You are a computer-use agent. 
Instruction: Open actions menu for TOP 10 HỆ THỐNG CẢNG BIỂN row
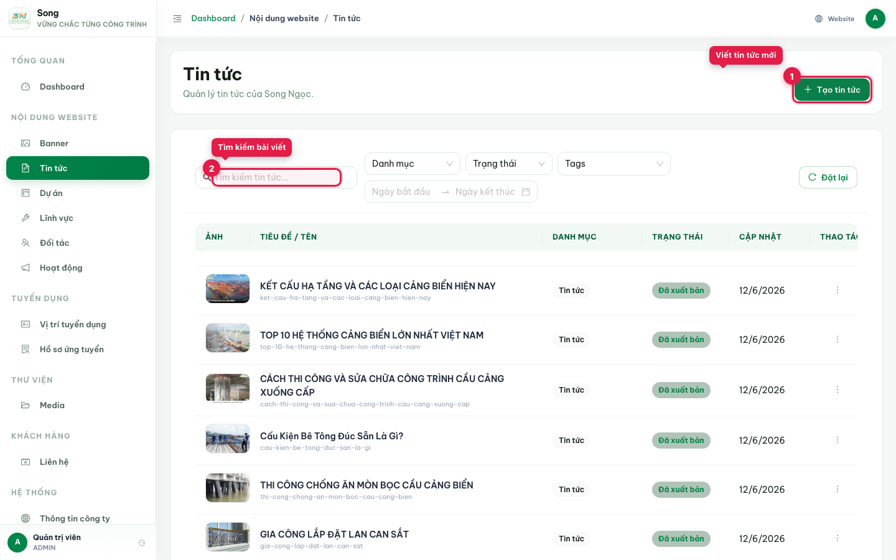click(x=838, y=339)
